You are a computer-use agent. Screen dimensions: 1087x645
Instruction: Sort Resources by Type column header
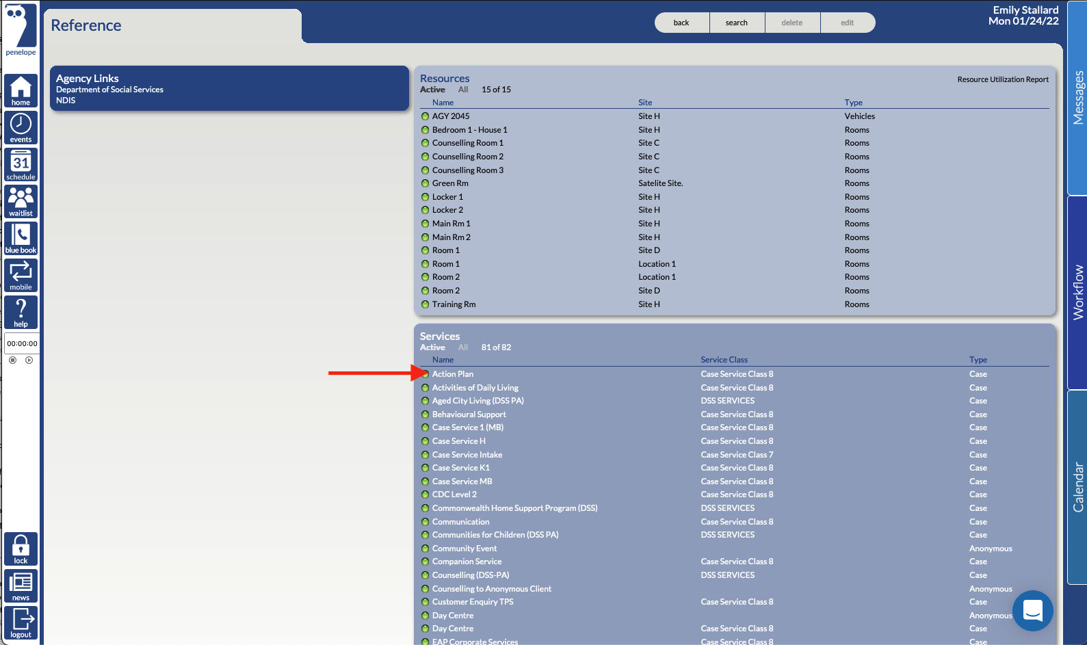[x=853, y=103]
